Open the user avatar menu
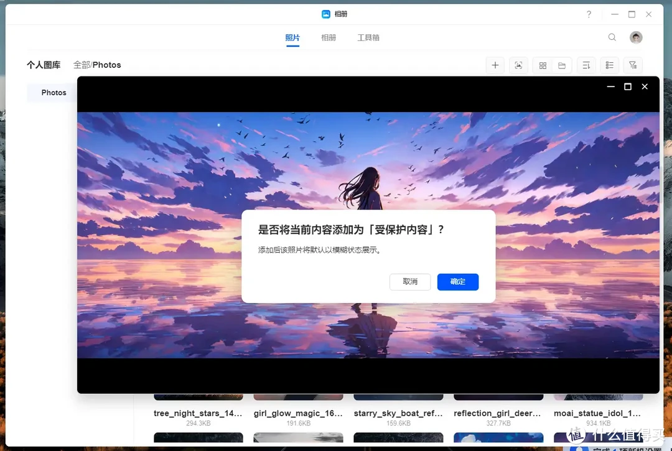Screen dimensions: 672x451 (x=635, y=37)
